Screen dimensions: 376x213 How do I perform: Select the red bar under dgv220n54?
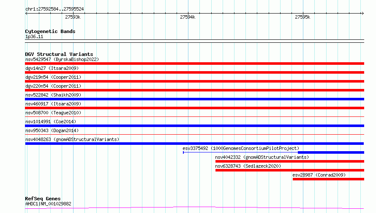[194, 90]
